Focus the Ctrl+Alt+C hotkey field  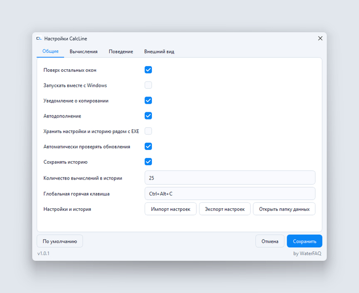pos(230,193)
